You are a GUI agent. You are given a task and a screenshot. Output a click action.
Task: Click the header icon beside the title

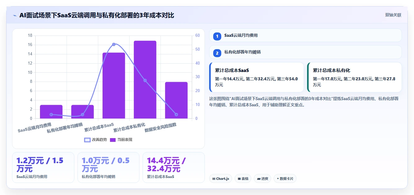pyautogui.click(x=15, y=15)
